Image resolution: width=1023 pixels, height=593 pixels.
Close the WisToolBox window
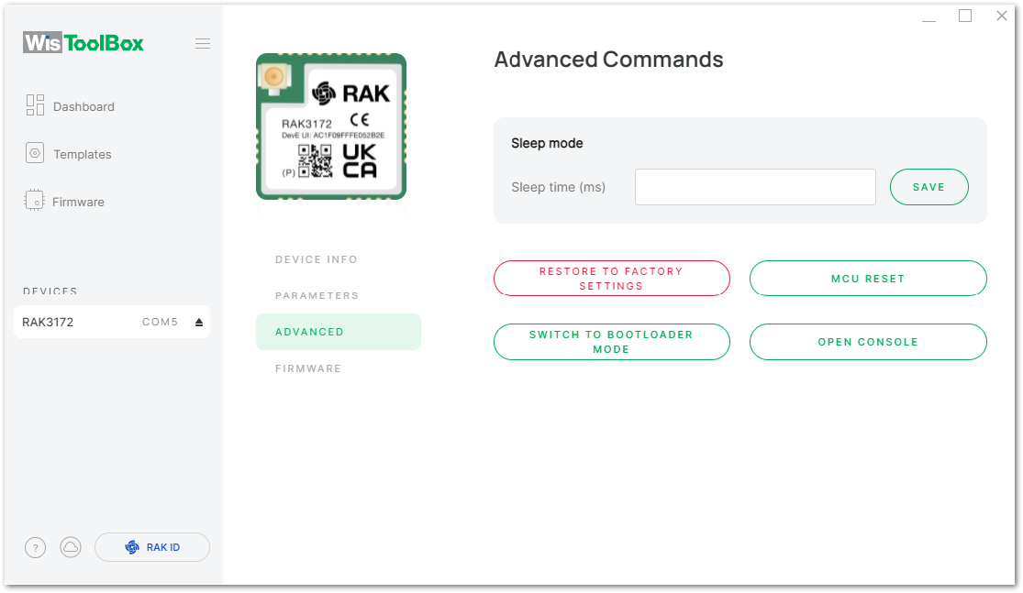(1002, 16)
